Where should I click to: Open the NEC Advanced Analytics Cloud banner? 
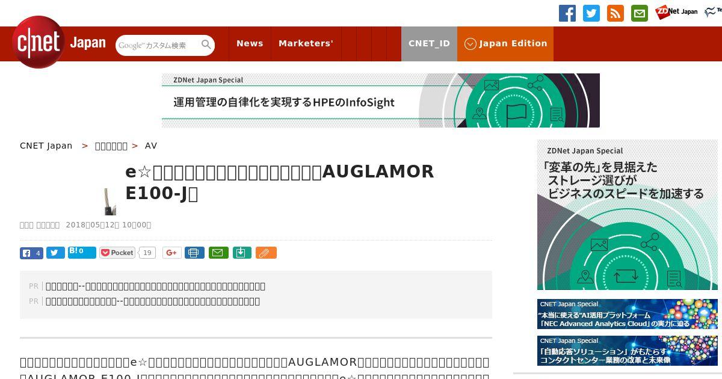pos(628,314)
